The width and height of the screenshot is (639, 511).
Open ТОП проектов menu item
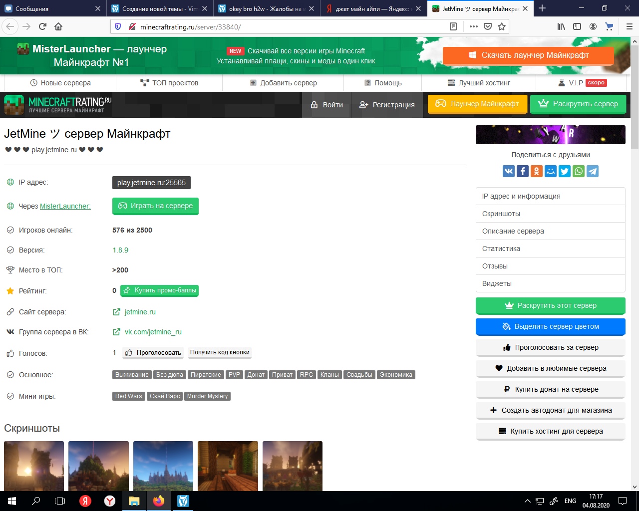point(169,83)
